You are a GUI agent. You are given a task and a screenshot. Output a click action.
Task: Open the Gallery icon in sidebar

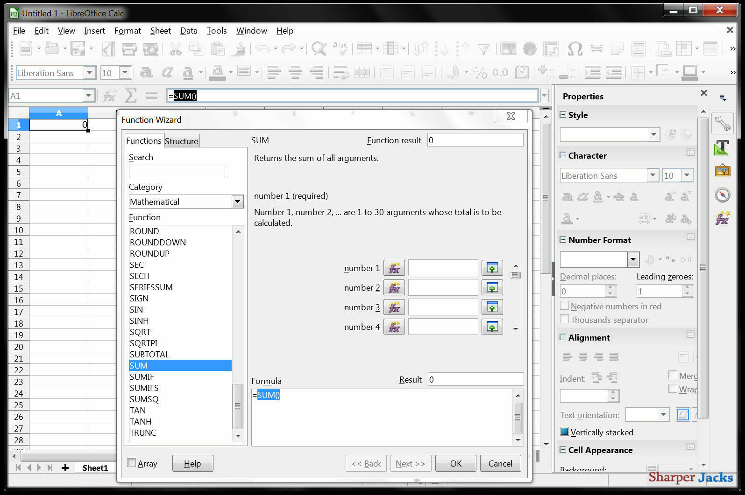click(722, 170)
